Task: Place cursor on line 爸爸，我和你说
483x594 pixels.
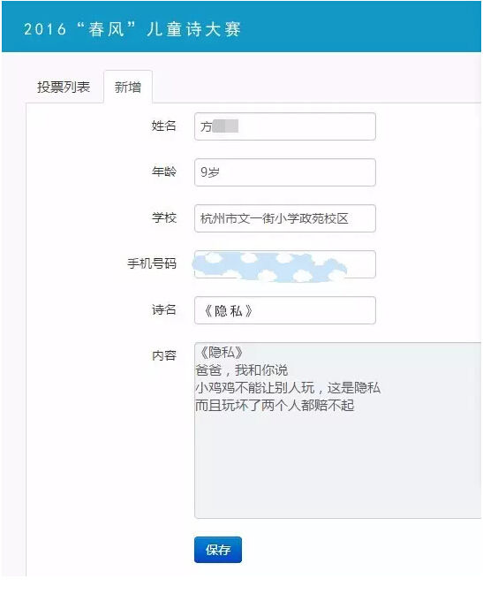Action: point(242,370)
